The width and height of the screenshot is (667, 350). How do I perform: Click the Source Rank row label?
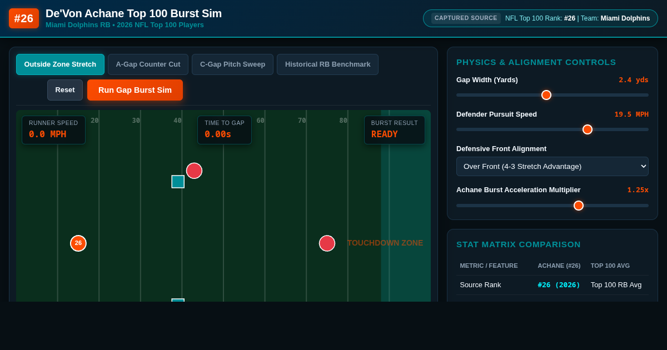[x=480, y=285]
